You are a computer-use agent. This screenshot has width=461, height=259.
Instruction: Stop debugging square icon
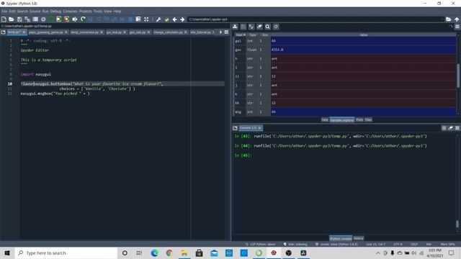pyautogui.click(x=130, y=19)
